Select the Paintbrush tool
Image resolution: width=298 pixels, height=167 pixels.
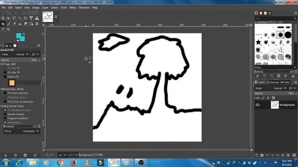tap(8, 24)
